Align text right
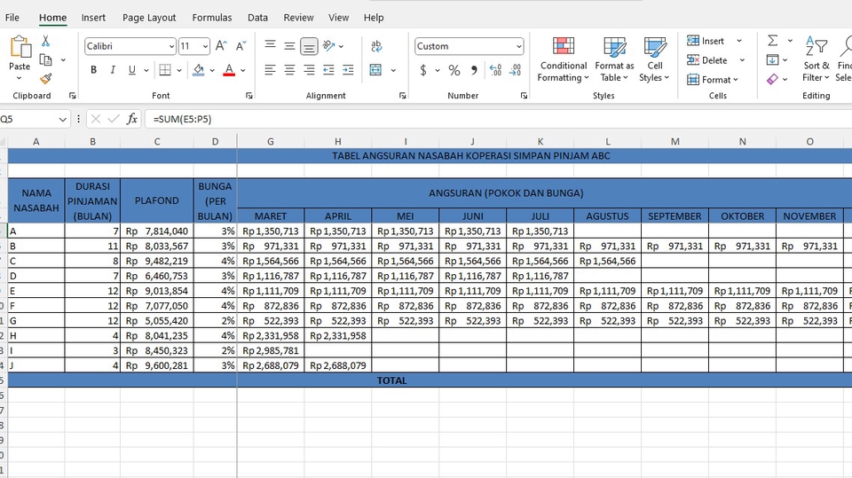This screenshot has width=852, height=478. [x=309, y=70]
